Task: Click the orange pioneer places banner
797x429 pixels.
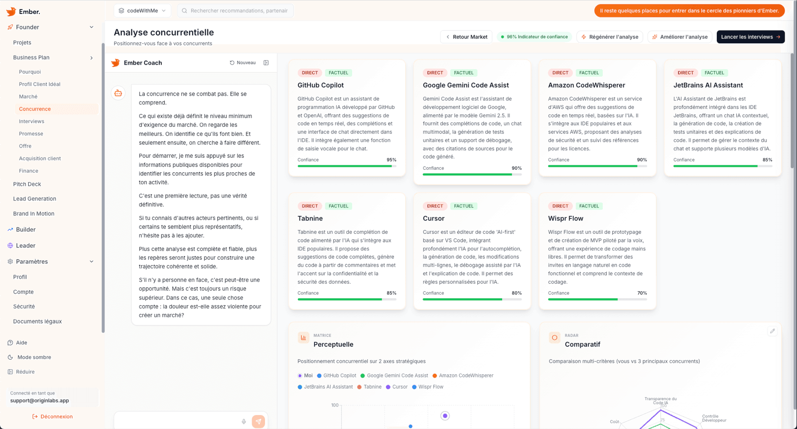Action: (689, 10)
